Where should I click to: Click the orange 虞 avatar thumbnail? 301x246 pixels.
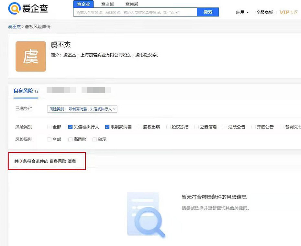click(31, 56)
